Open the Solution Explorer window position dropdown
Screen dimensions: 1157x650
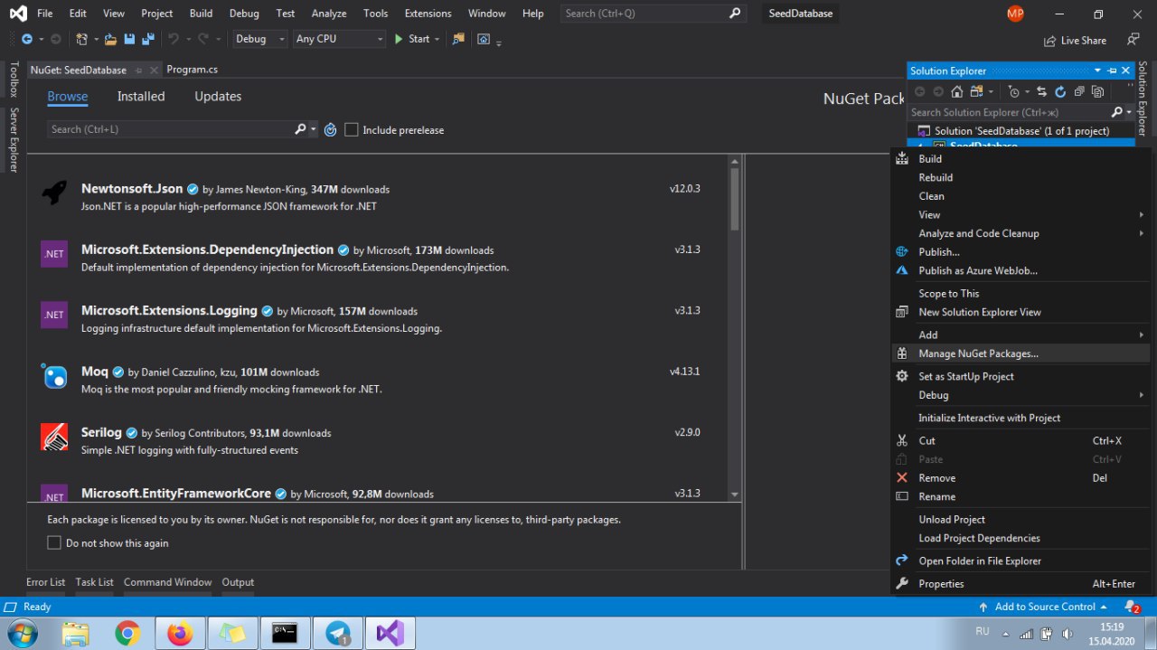pyautogui.click(x=1097, y=71)
